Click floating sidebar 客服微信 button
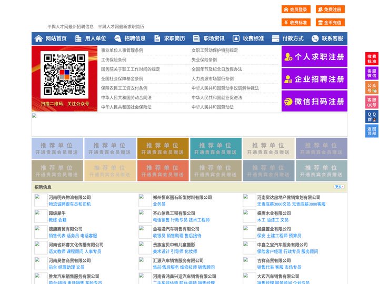379x284 pixels. coord(372,73)
